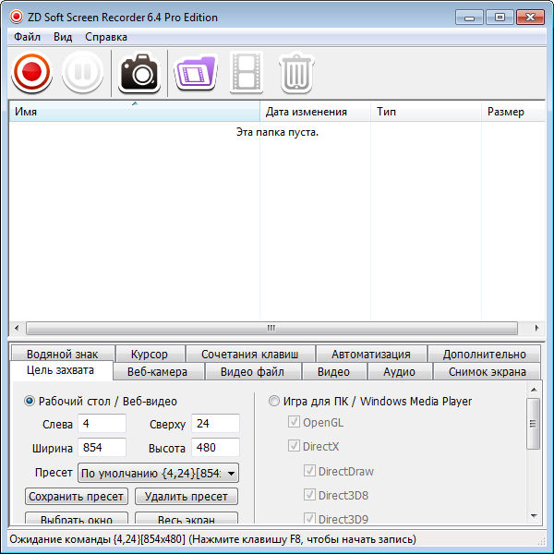Open the Водяной знак tab
The height and width of the screenshot is (554, 554).
[62, 354]
